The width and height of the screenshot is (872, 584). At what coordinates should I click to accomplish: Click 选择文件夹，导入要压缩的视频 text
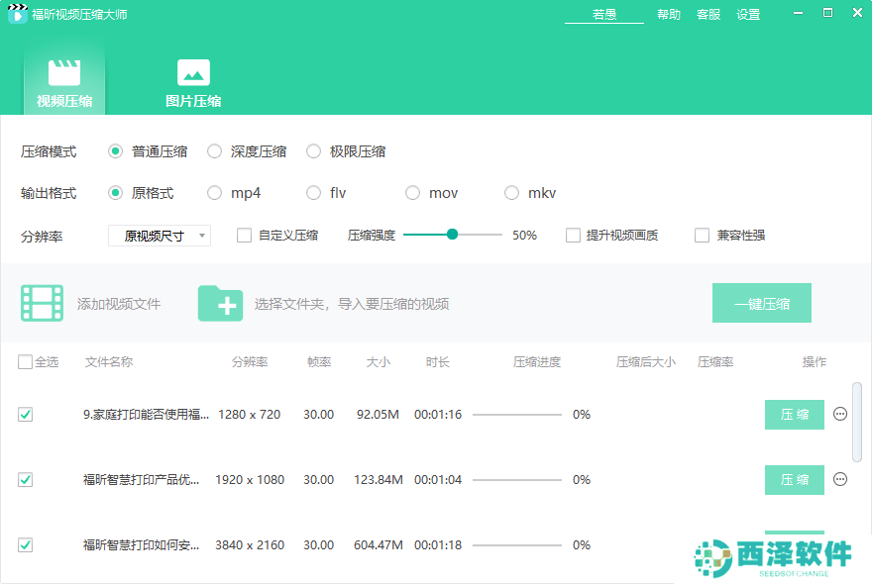[352, 304]
